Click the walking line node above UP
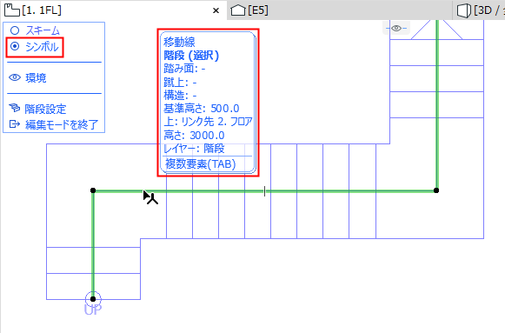Screen dimensions: 505x333 click(x=93, y=299)
